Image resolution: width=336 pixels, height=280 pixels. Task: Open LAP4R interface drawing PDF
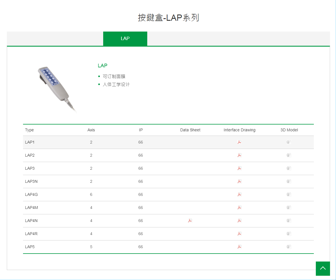click(239, 233)
